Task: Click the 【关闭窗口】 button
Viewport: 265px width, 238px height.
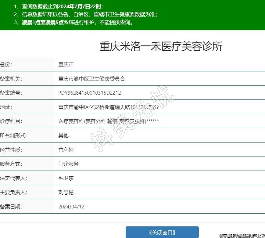Action: 162,233
